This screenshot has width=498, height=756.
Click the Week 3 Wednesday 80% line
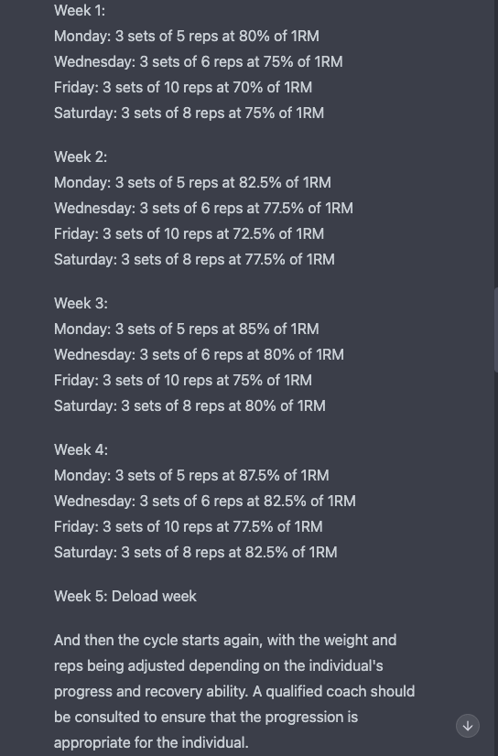(199, 355)
